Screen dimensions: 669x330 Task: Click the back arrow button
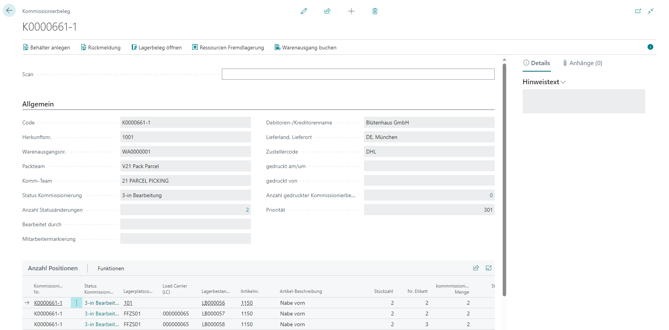9,10
